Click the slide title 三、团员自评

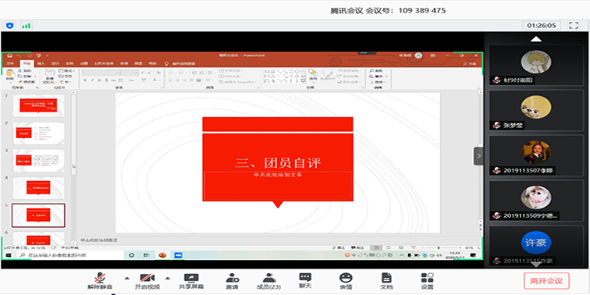tap(278, 163)
